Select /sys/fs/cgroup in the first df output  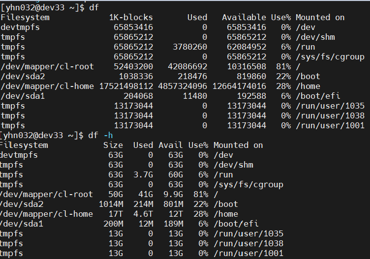330,57
